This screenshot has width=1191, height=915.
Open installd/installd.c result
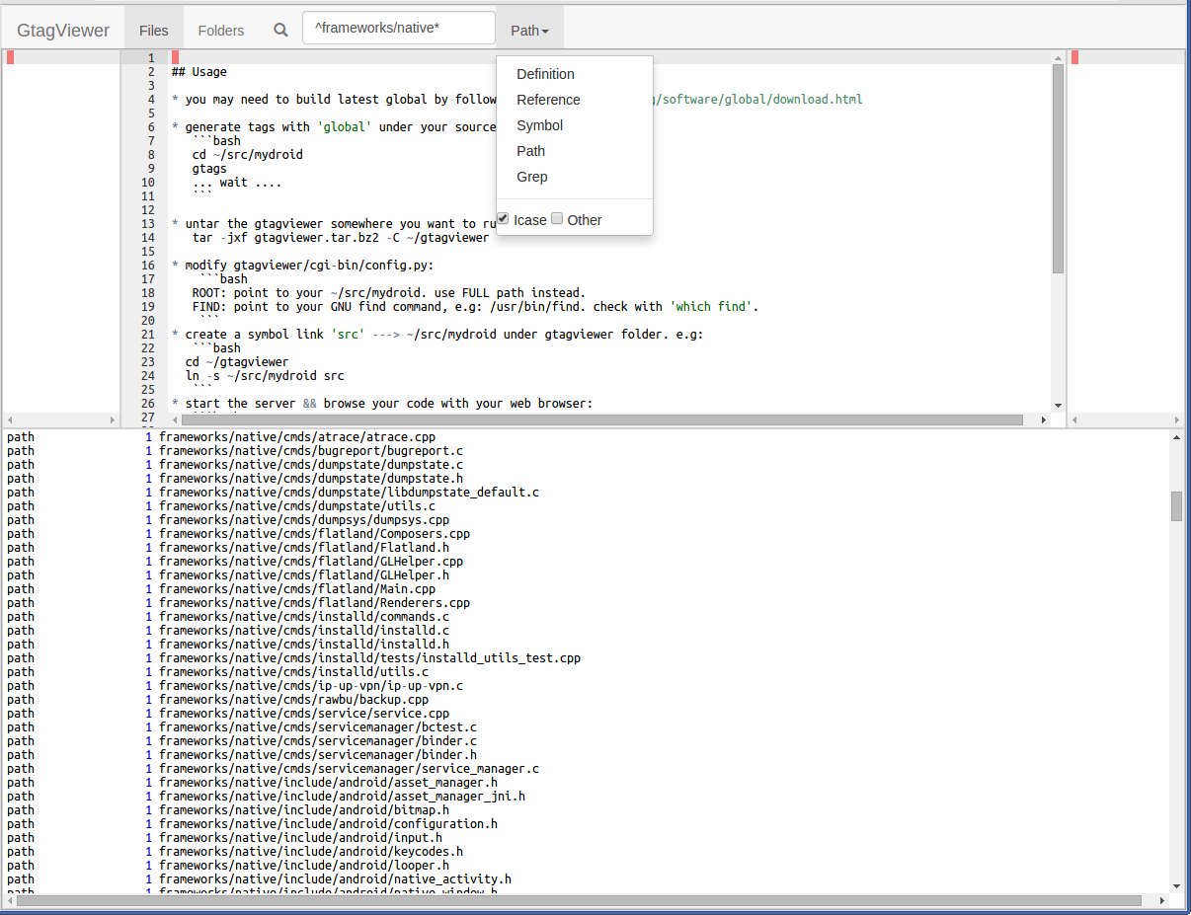point(304,630)
